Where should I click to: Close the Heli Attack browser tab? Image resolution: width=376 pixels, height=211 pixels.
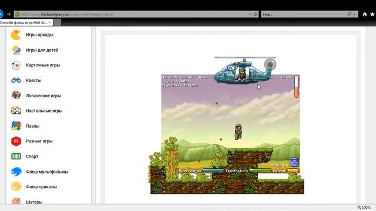pos(49,22)
